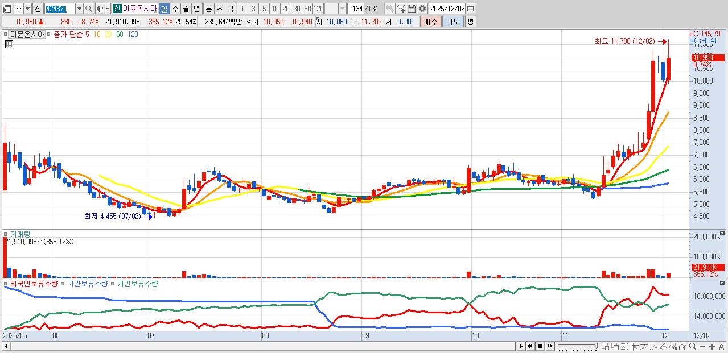Open the dropdown arrow beside the speaker icon

coord(108,9)
